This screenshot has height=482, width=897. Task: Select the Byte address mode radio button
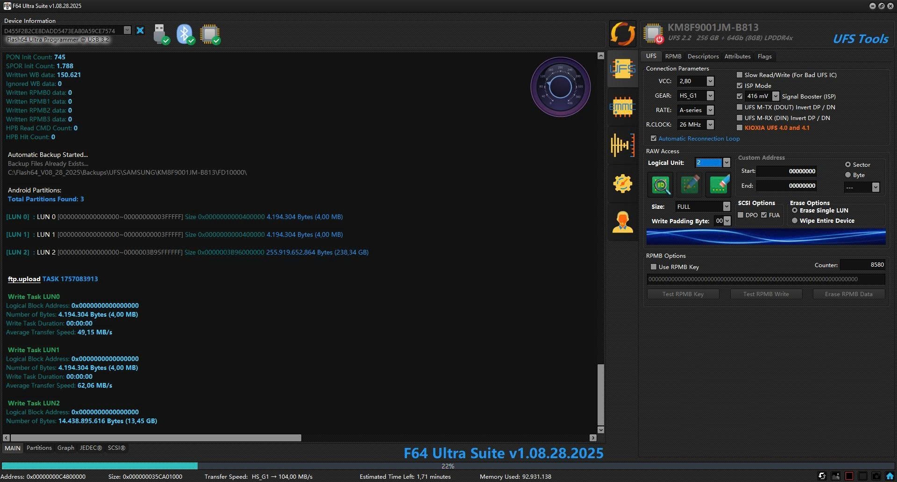(848, 175)
